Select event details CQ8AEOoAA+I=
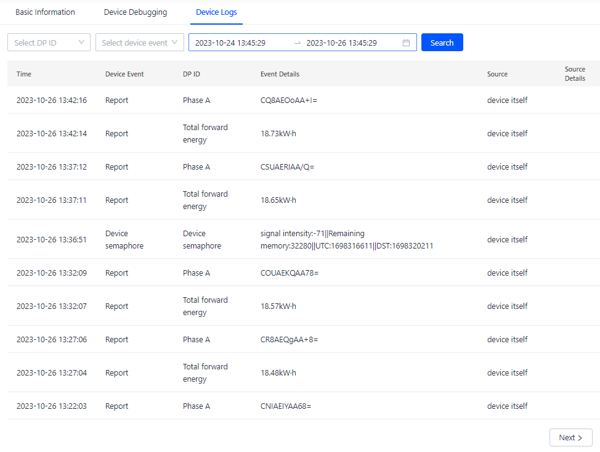 [x=288, y=100]
